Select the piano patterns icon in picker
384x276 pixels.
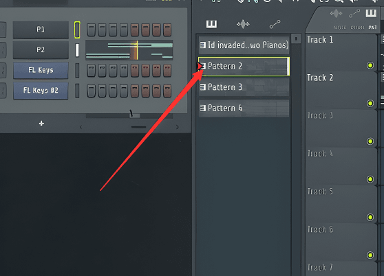tap(211, 24)
